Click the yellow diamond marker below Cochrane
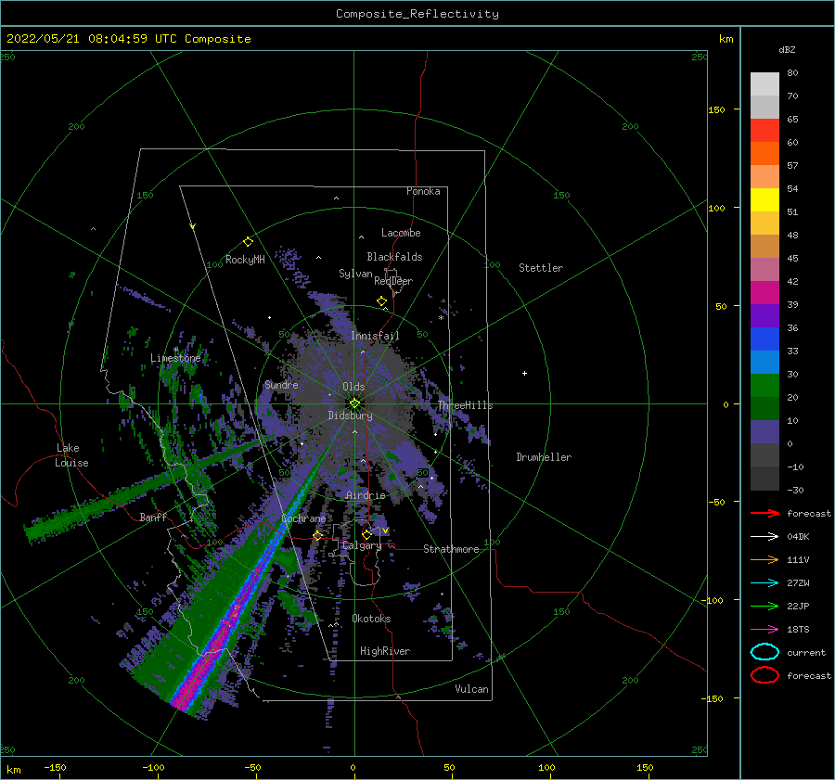The height and width of the screenshot is (780, 835). 317,535
